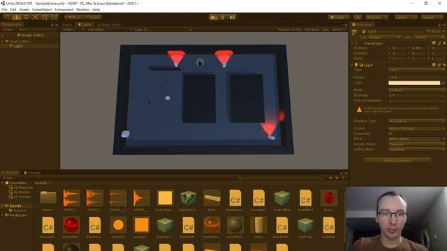Open the Light Type dropdown
Viewport: 447px width, 251px height.
(416, 70)
